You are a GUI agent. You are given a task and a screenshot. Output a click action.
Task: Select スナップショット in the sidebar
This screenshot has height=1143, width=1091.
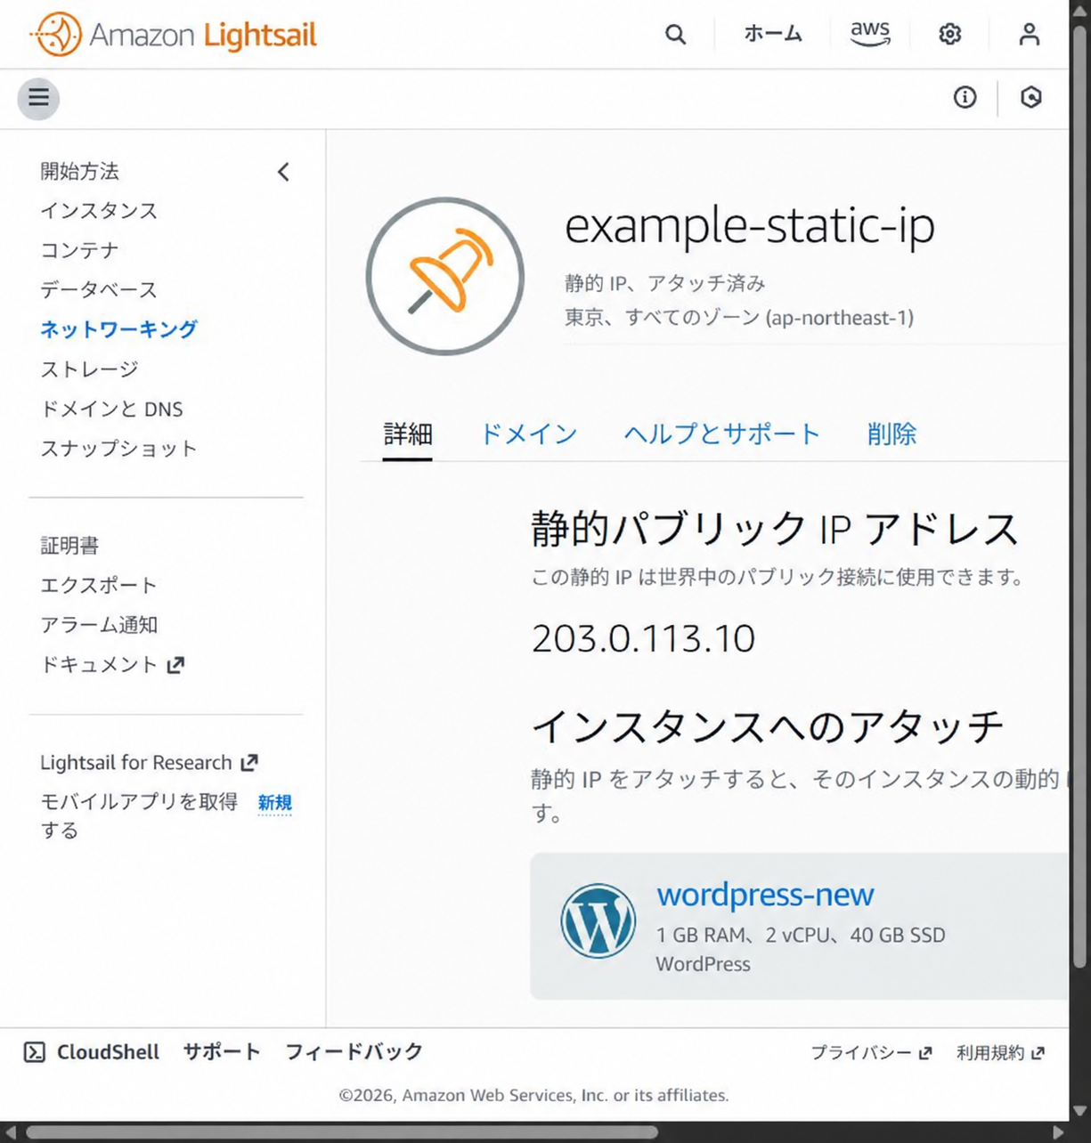118,448
